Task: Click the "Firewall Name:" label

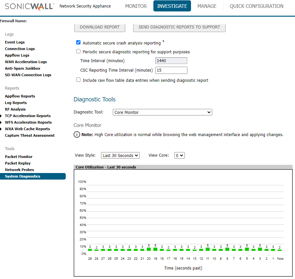Action: (13, 21)
